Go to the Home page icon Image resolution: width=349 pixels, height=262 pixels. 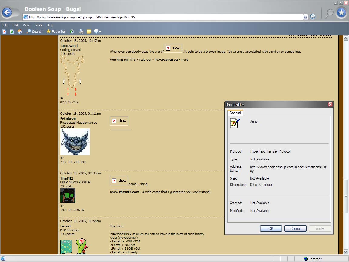[20, 32]
